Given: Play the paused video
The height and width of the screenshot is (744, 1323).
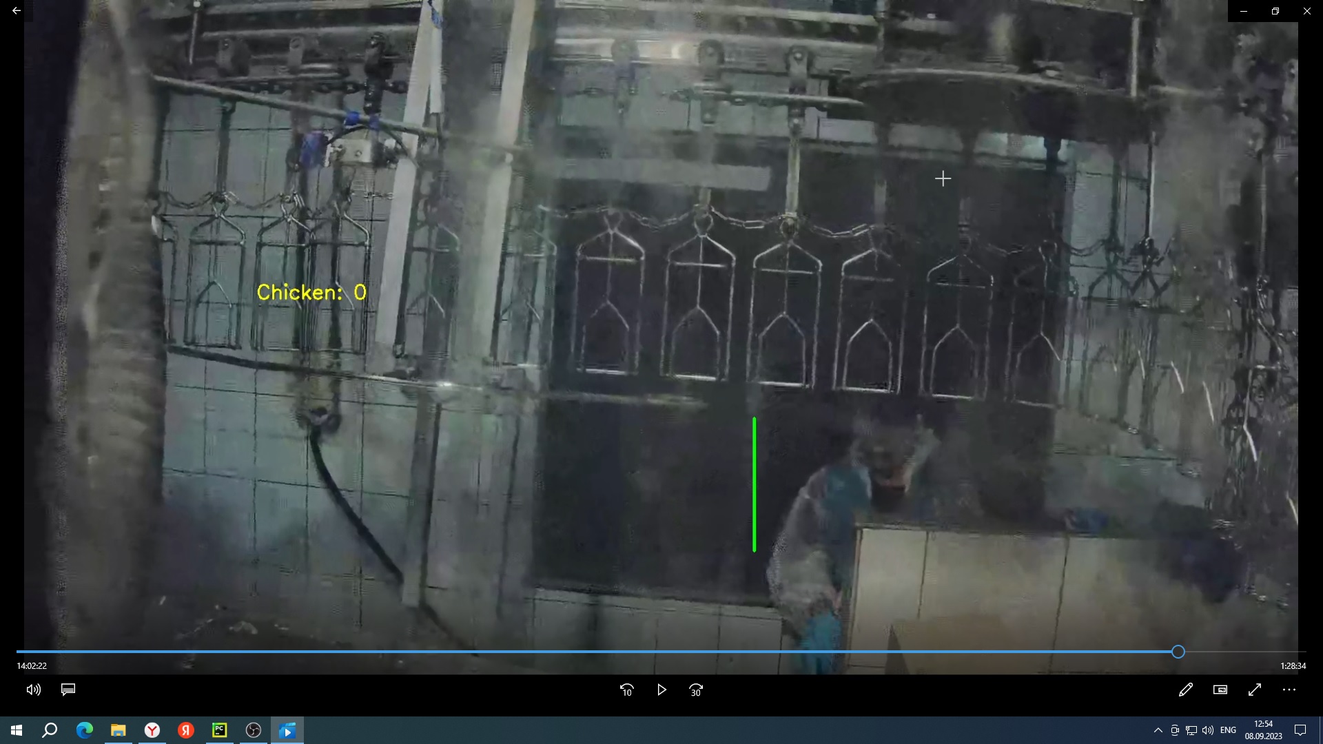Looking at the screenshot, I should tap(661, 690).
